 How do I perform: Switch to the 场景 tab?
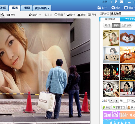pyautogui.click(x=15, y=8)
